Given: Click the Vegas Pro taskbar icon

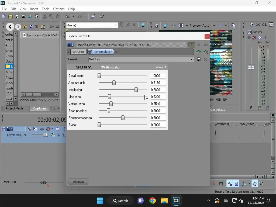Looking at the screenshot, I should coord(176,201).
